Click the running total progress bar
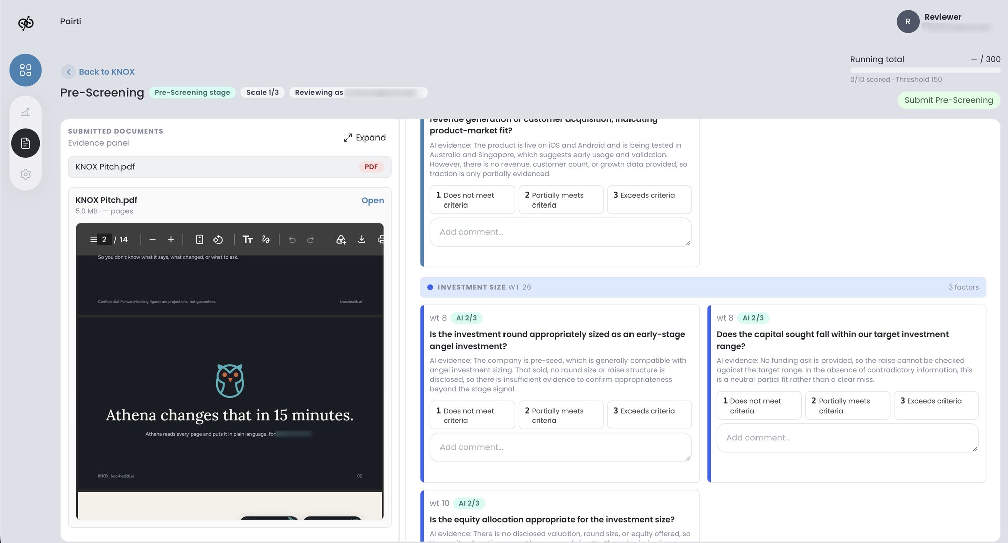1008x543 pixels. [925, 70]
